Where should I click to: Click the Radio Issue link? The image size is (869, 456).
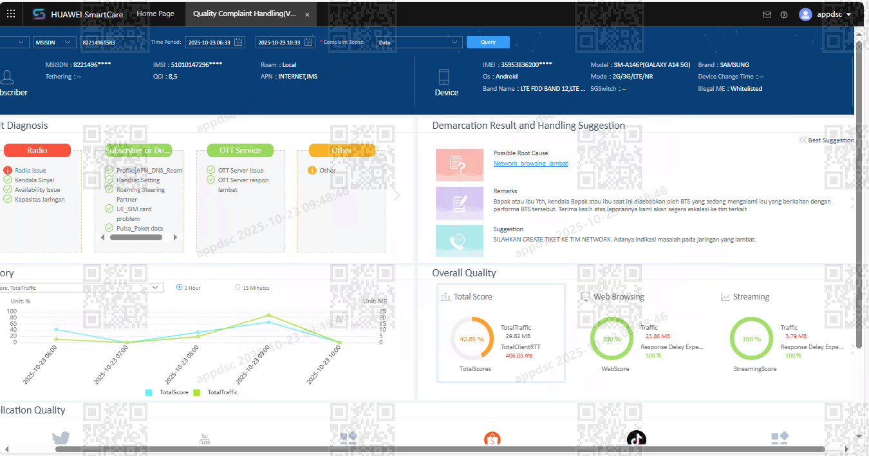point(30,171)
